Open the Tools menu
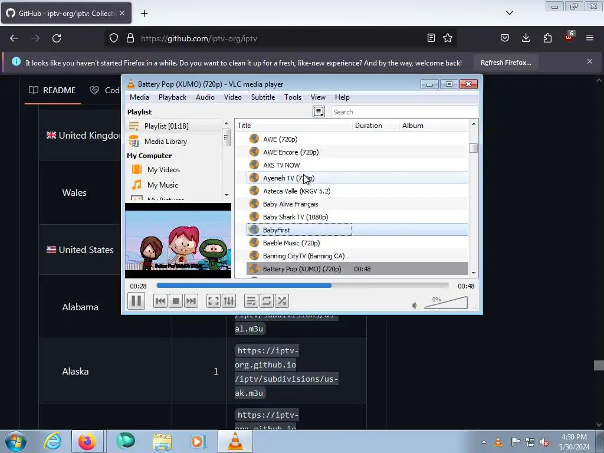 coord(293,97)
